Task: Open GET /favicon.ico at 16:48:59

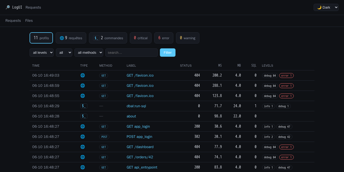Action: click(x=140, y=85)
